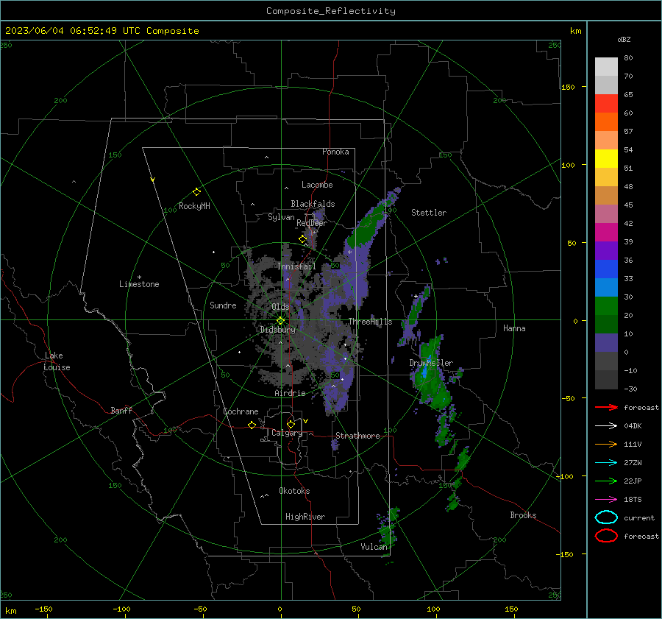
Task: Click the yellow radar-center diamond above Didsbury
Action: [x=281, y=320]
